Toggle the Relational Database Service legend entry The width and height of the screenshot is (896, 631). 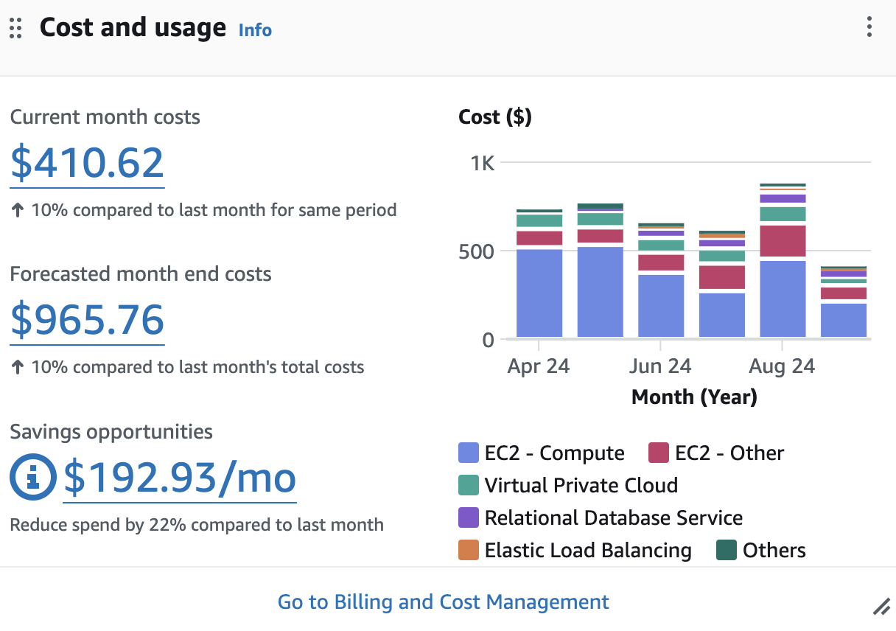click(467, 517)
